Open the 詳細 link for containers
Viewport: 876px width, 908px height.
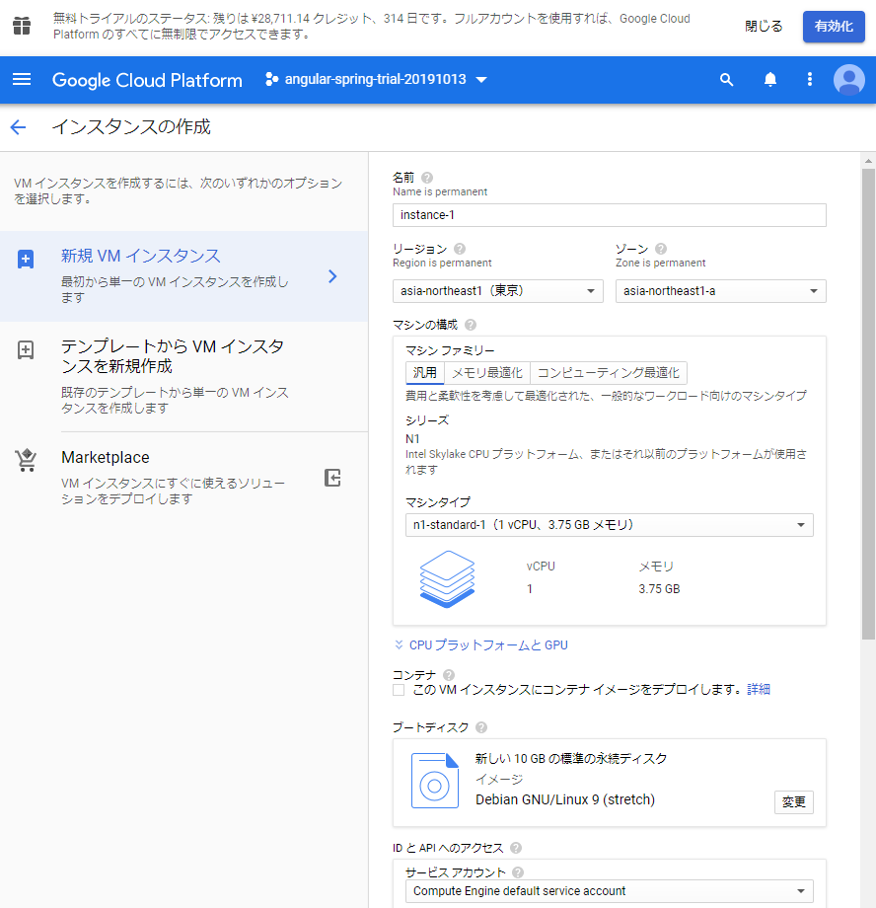(759, 689)
